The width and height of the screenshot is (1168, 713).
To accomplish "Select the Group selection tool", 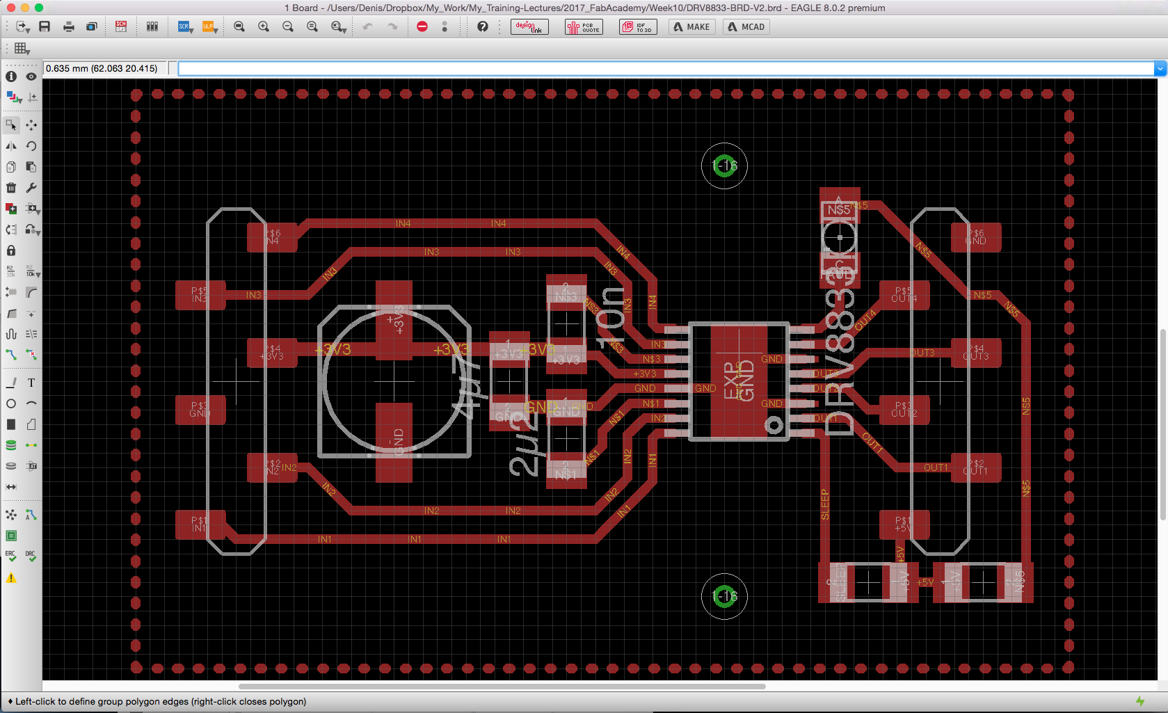I will click(x=11, y=125).
